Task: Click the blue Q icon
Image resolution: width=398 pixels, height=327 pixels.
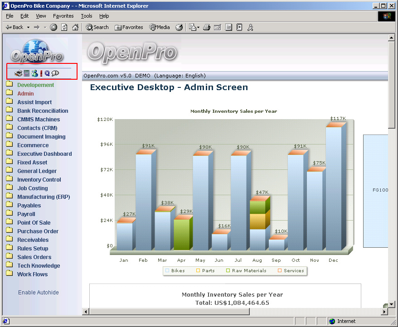Action: tap(47, 73)
